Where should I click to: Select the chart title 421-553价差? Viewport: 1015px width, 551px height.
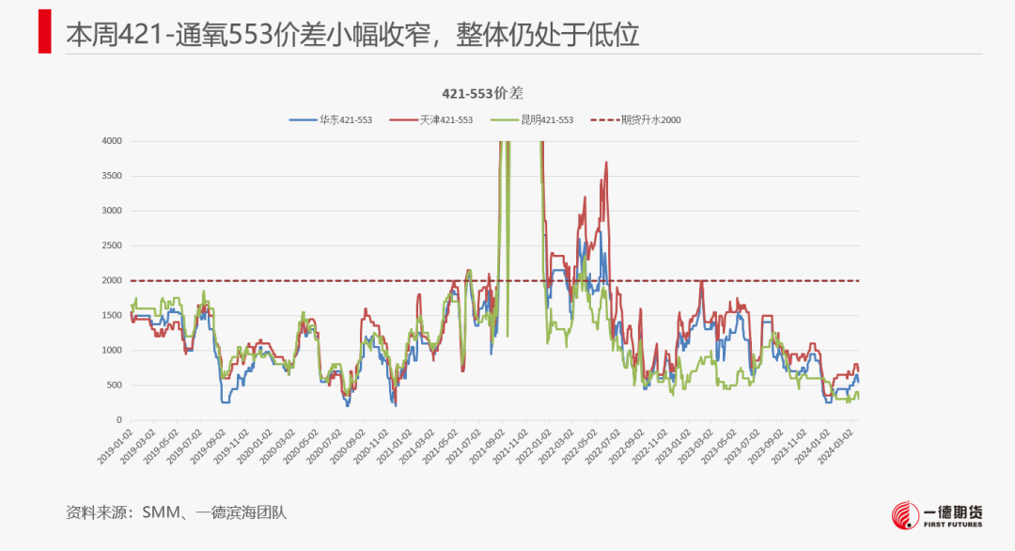pyautogui.click(x=482, y=93)
